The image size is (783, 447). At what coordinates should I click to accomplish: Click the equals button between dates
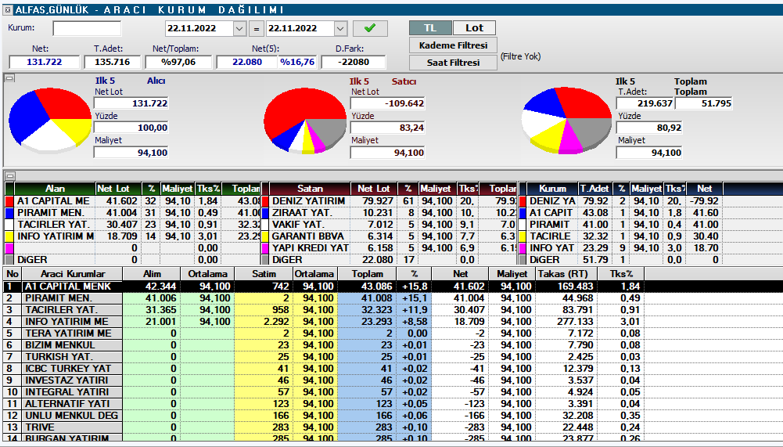pyautogui.click(x=256, y=28)
